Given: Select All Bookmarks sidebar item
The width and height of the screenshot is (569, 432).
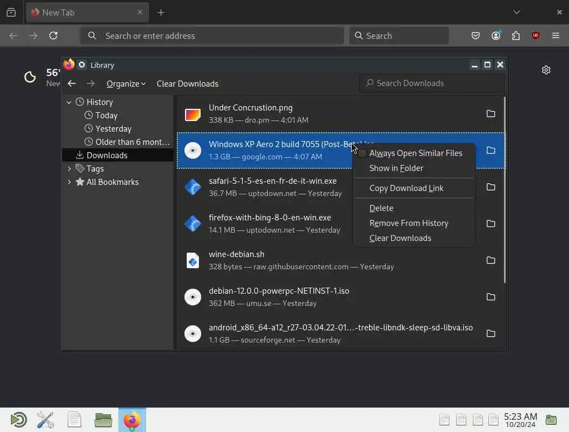Looking at the screenshot, I should (112, 182).
